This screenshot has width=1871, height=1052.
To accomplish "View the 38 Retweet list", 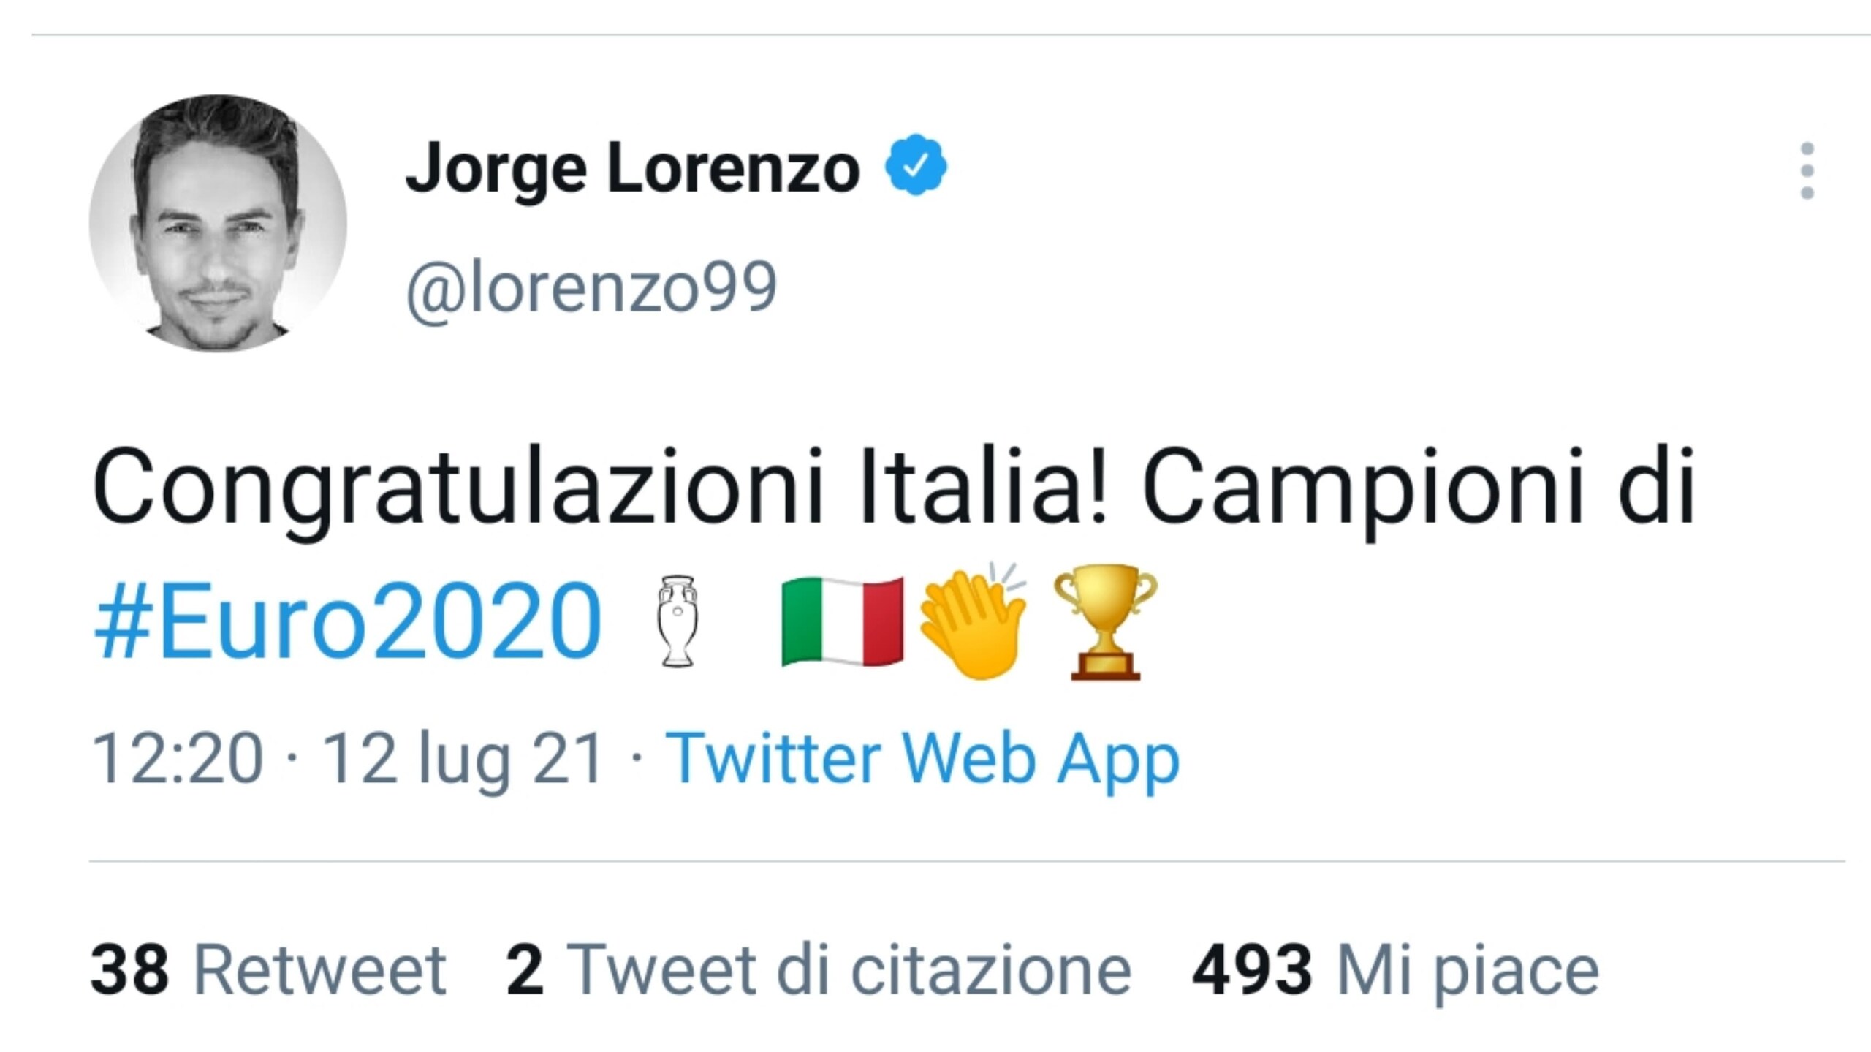I will click(x=267, y=970).
